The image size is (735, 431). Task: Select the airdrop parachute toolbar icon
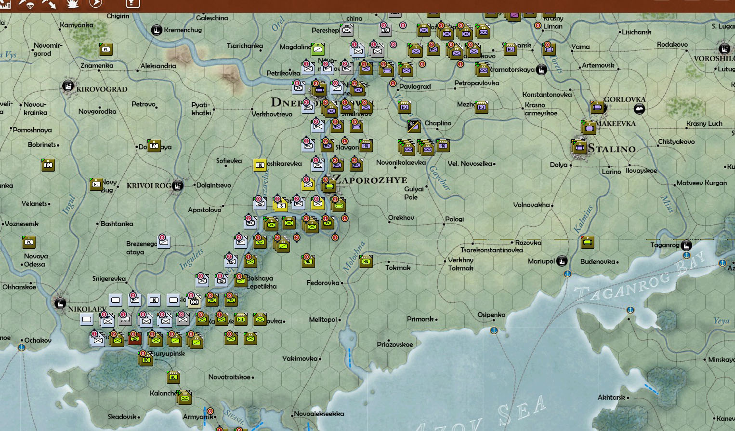pos(27,3)
